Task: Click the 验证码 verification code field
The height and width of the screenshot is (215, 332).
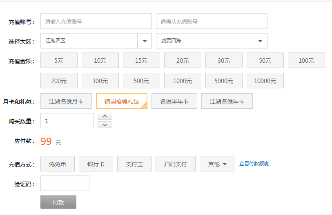Action: [65, 183]
